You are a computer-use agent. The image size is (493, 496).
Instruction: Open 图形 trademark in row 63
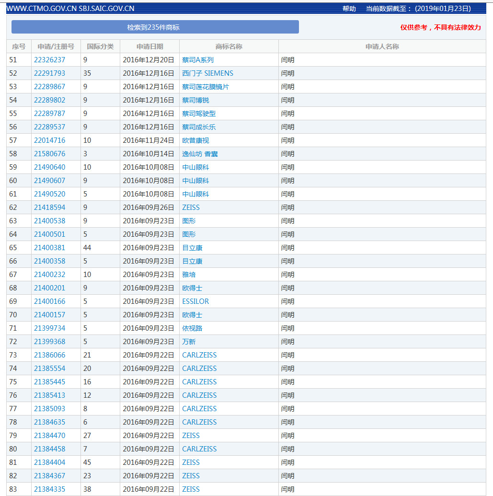coord(189,221)
